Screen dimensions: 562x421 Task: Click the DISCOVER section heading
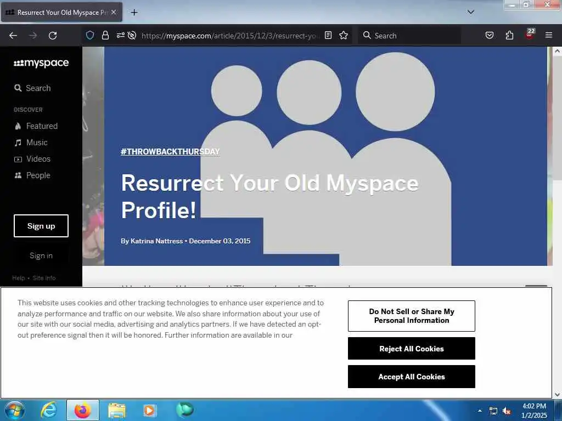click(x=28, y=110)
